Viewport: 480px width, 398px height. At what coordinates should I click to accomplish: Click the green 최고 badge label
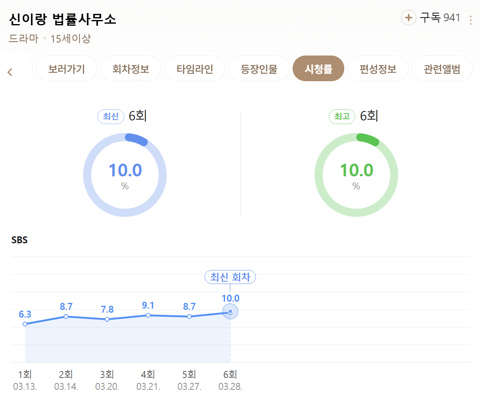click(342, 117)
